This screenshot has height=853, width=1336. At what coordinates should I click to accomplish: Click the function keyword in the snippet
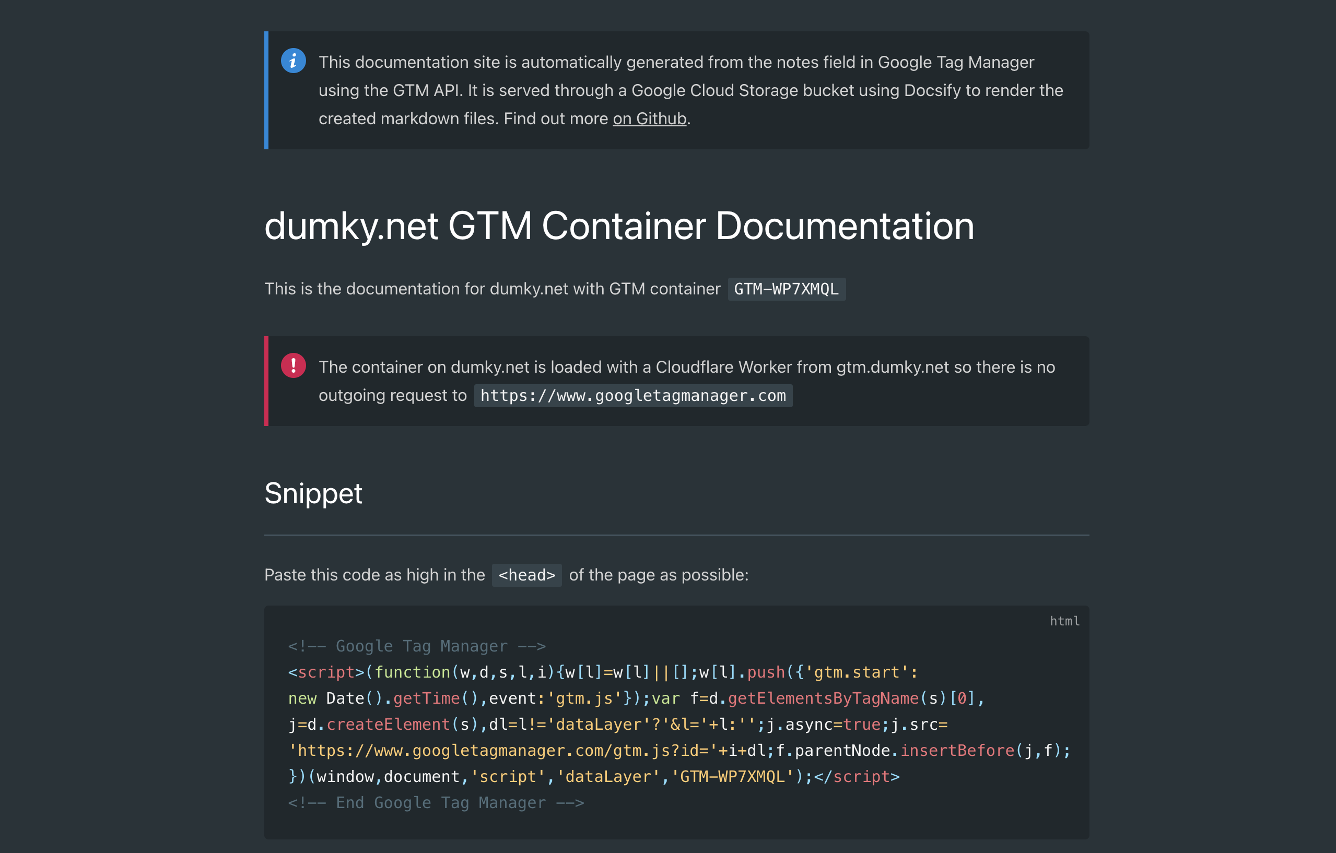tap(412, 672)
